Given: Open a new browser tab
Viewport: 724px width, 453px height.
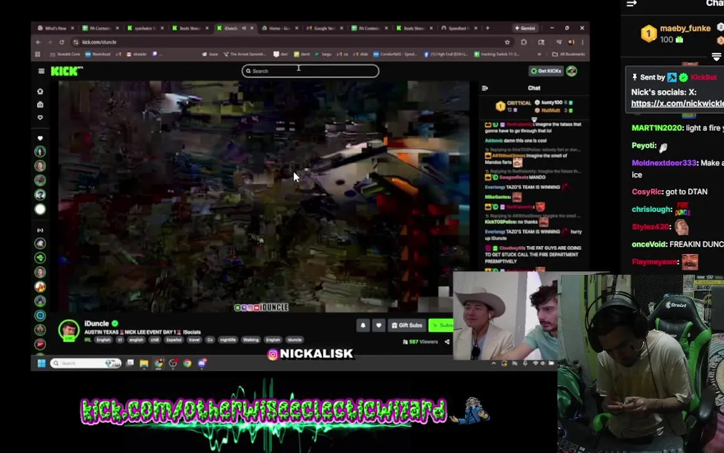Looking at the screenshot, I should click(487, 28).
